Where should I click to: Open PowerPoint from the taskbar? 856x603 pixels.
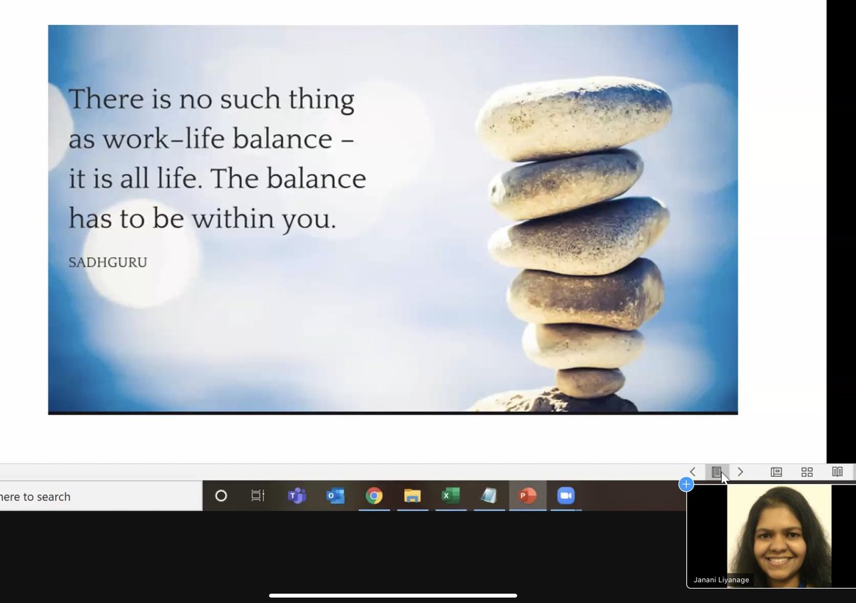pyautogui.click(x=528, y=496)
